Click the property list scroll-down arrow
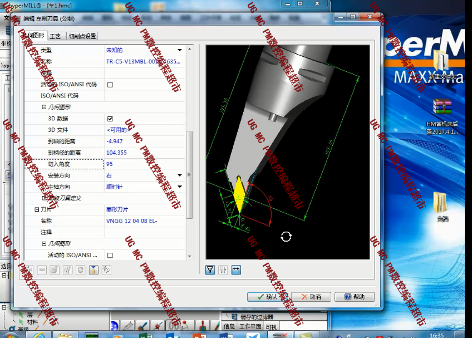Viewport: 472px width, 338px height. pyautogui.click(x=189, y=256)
